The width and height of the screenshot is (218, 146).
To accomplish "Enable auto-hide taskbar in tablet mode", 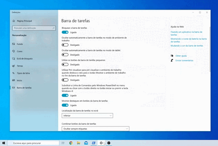I will (x=65, y=55).
